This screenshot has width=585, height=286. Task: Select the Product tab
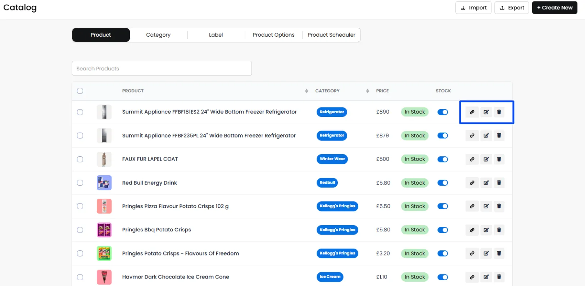tap(101, 35)
